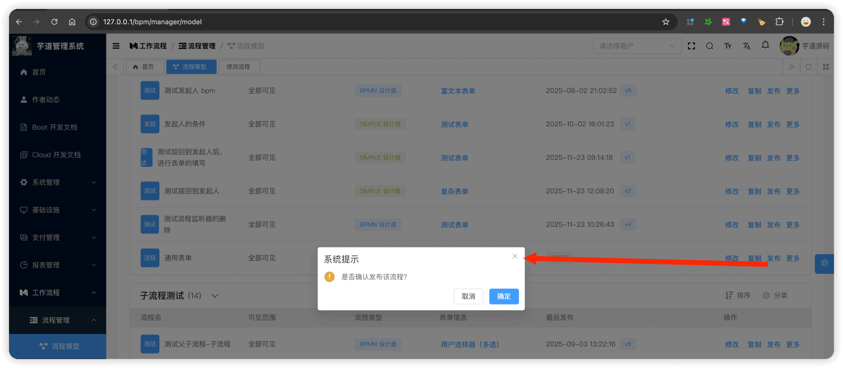
Task: Open 更多 dropdown for 发起人的条件
Action: (x=793, y=125)
